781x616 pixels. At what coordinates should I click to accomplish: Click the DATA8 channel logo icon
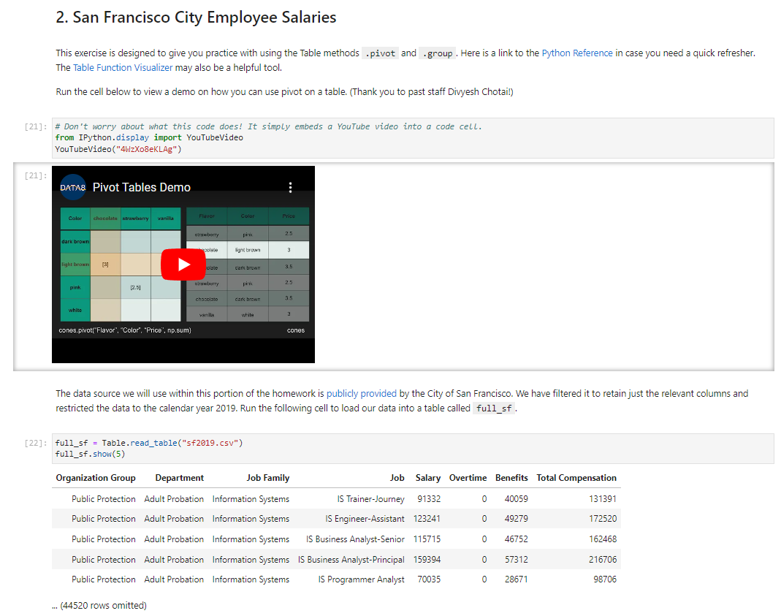point(73,187)
